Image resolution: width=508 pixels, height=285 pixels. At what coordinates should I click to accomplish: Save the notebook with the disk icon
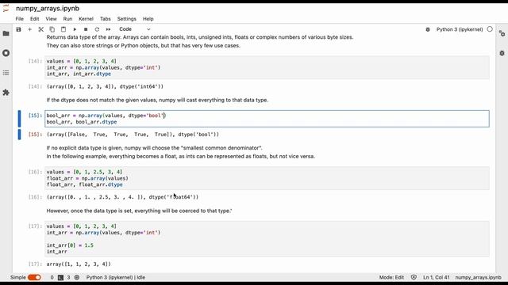[18, 29]
